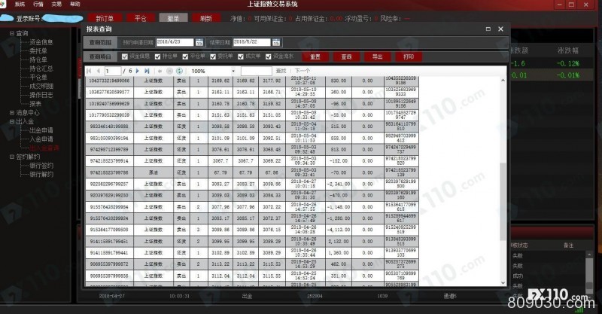The width and height of the screenshot is (602, 314).
Task: Click 下一个 in report toolbar
Action: click(303, 71)
